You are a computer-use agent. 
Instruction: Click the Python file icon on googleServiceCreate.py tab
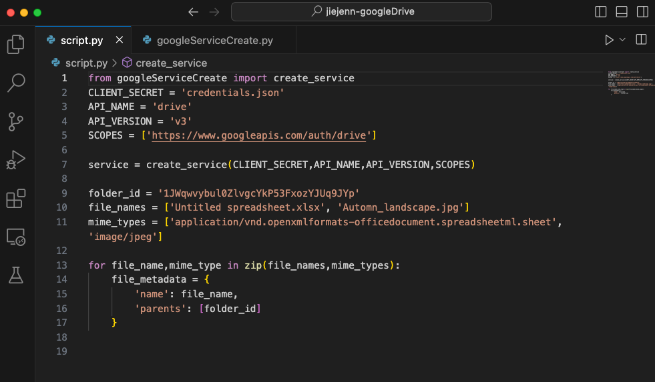(x=147, y=39)
